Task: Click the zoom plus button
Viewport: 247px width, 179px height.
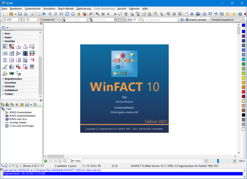Action: [x=235, y=161]
